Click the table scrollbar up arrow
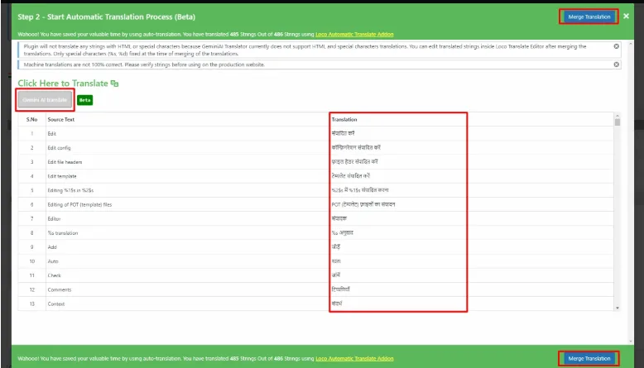Viewport: 644px width, 368px height. click(x=617, y=116)
